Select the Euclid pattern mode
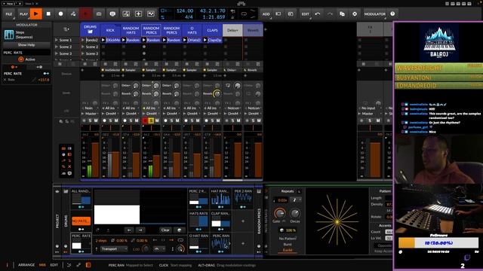 pyautogui.click(x=288, y=250)
